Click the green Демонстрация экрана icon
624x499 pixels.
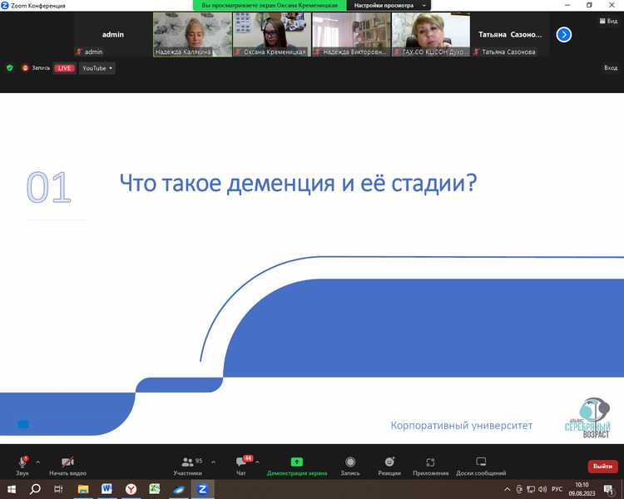tap(297, 462)
